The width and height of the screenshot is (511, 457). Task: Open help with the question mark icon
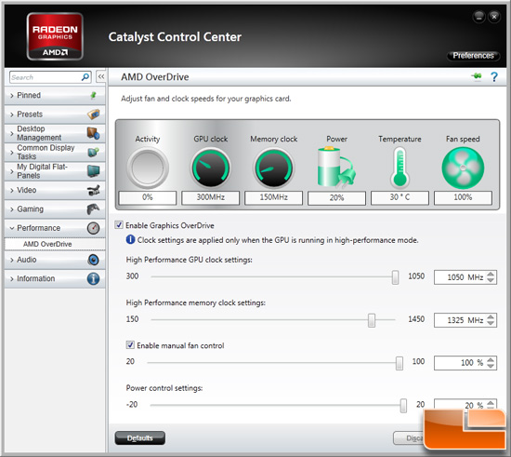pyautogui.click(x=494, y=77)
